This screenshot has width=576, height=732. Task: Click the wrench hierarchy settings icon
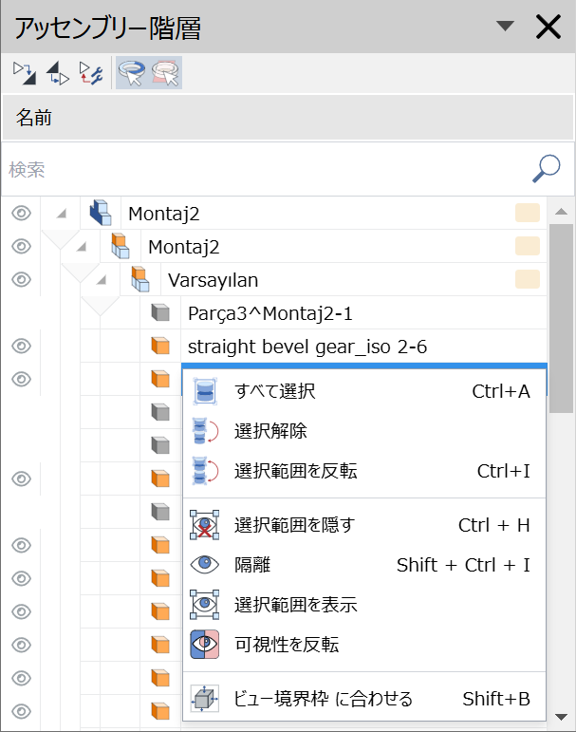90,72
